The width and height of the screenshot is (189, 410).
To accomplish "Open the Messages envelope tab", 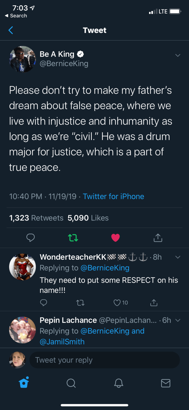I will pos(166,383).
